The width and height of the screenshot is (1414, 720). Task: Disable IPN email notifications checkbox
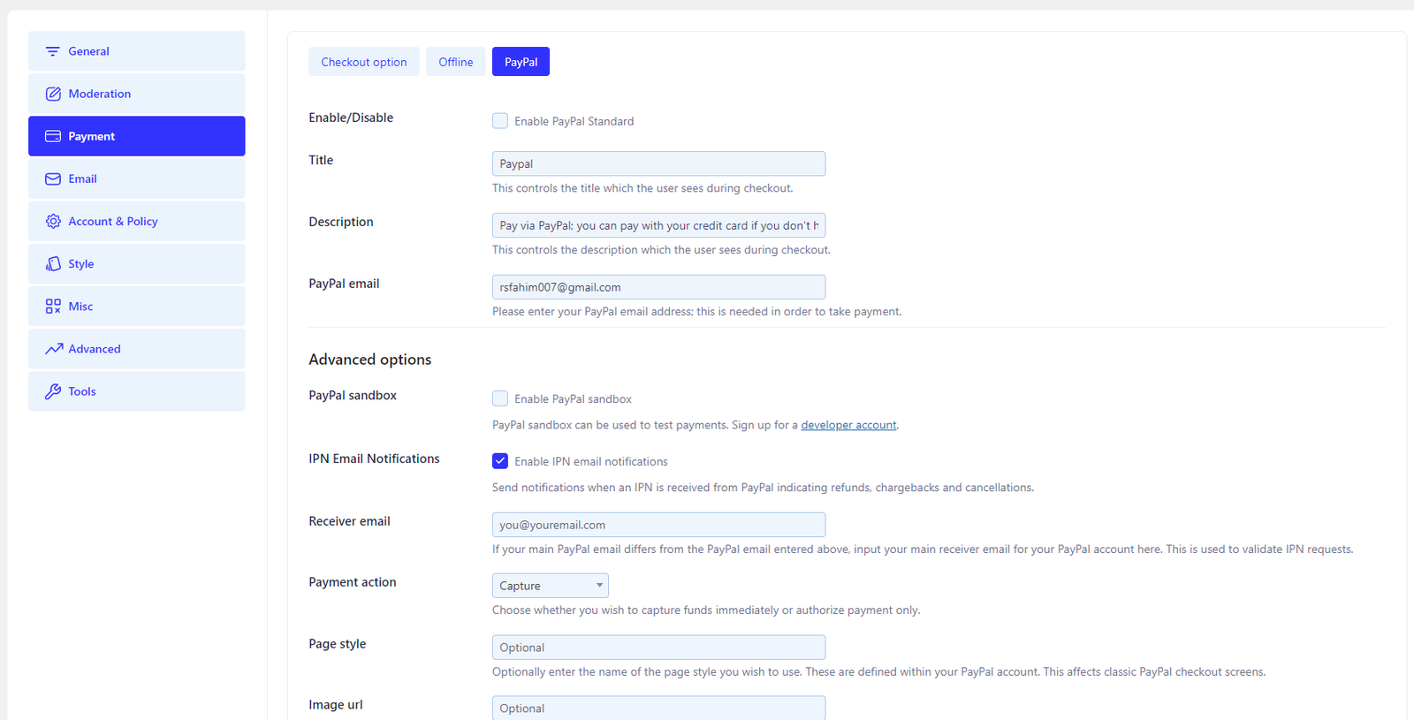click(x=500, y=461)
